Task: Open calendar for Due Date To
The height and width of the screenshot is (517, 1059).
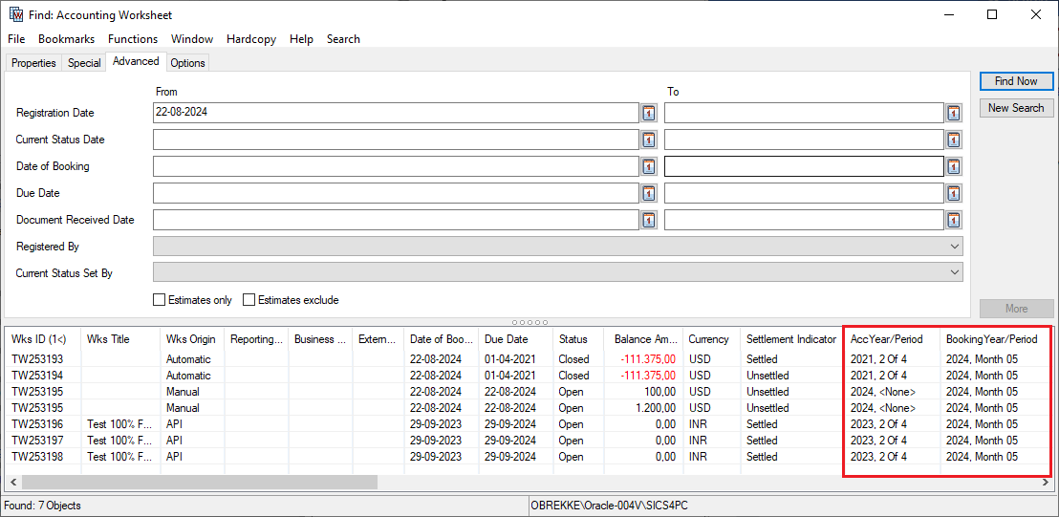Action: [953, 193]
